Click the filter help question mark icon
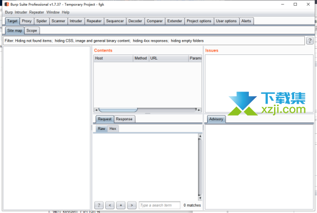317x213 pixels. (x=310, y=41)
